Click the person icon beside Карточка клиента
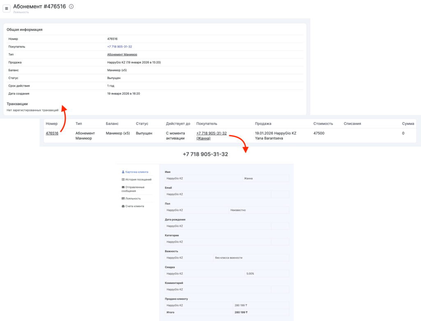421x321 pixels. pyautogui.click(x=123, y=172)
